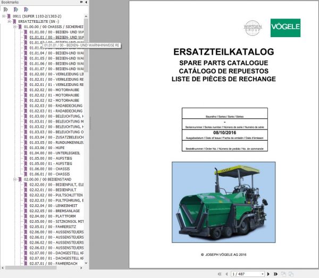Click bookmarks horizontal scrollbar right arrow
319x278 pixels.
[81, 268]
